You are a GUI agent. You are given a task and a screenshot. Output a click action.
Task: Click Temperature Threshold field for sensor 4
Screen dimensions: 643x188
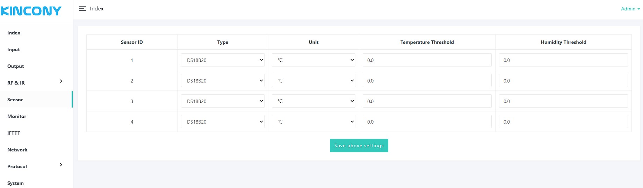427,122
